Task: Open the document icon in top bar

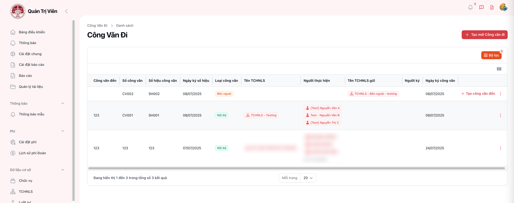Action: 492,7
